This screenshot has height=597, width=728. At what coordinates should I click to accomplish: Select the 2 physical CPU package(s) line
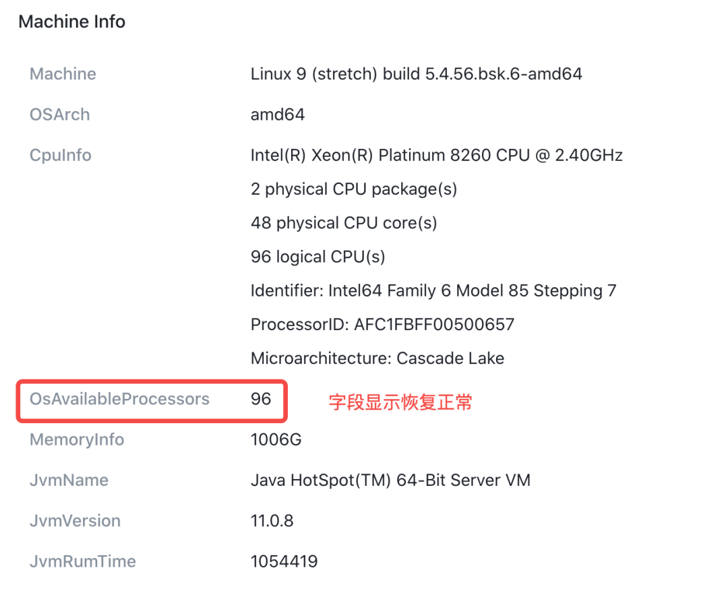tap(353, 189)
